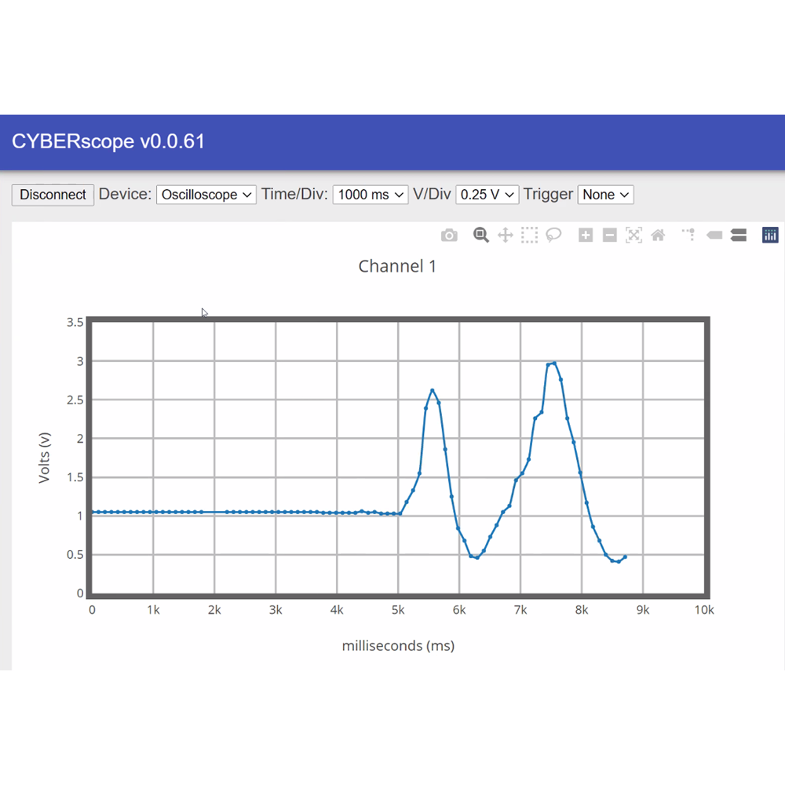Open the Device dropdown showing Oscilloscope
The height and width of the screenshot is (785, 785).
click(206, 194)
